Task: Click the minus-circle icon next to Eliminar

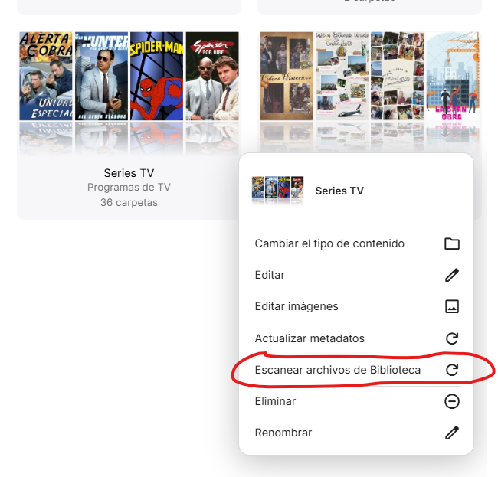Action: [x=452, y=401]
